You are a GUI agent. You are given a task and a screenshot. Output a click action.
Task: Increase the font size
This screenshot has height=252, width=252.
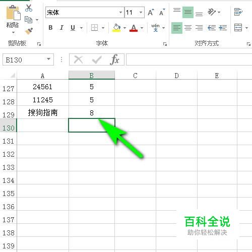tap(151, 12)
